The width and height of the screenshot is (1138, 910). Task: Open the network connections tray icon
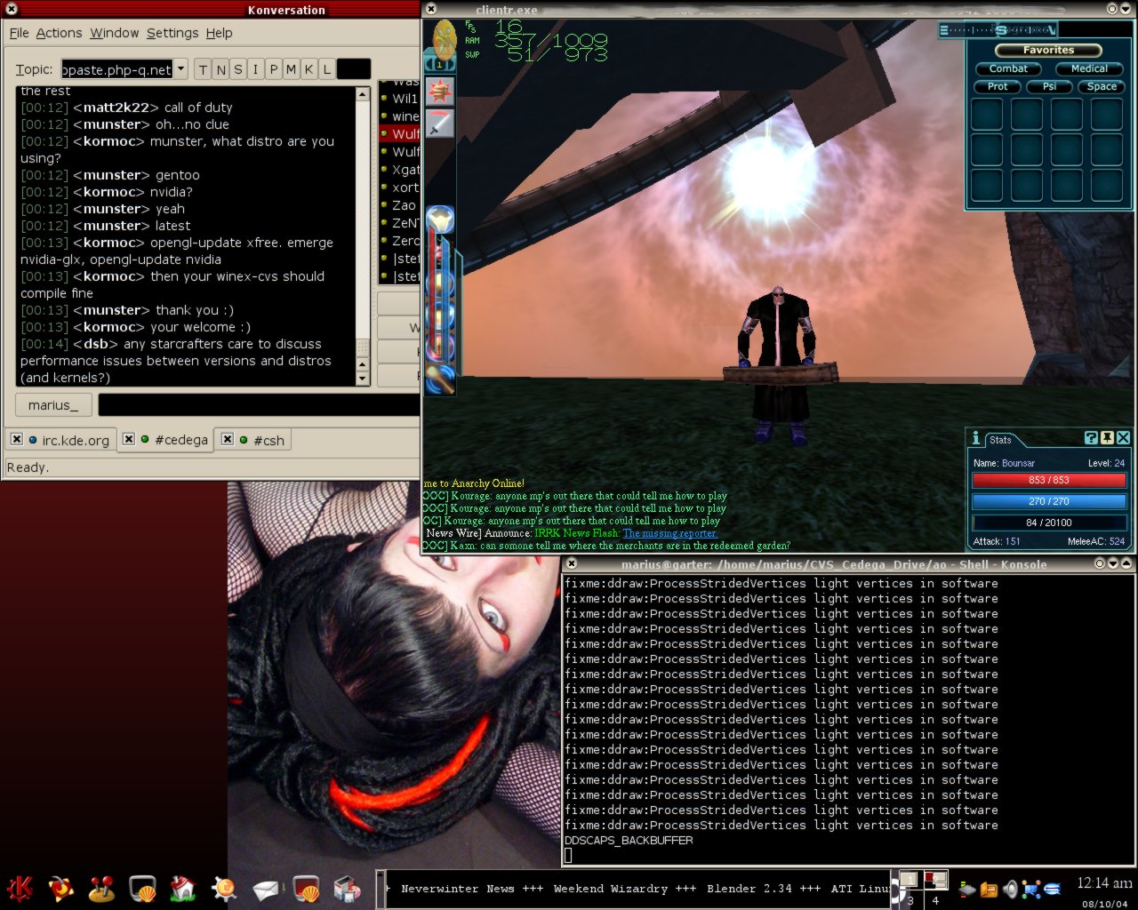click(x=1031, y=888)
